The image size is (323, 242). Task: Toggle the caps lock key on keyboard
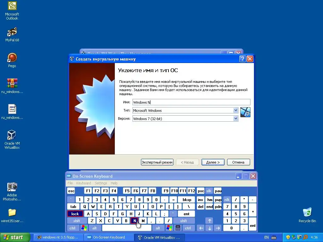(x=75, y=214)
